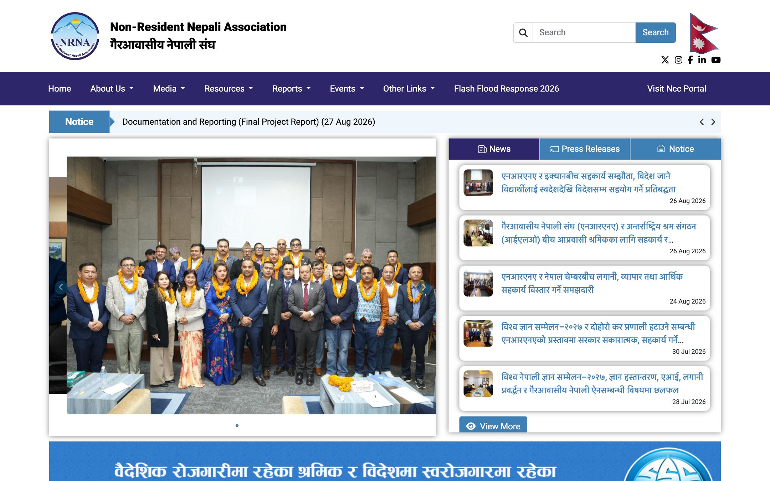Viewport: 770px width, 481px height.
Task: Open the main group photo slide
Action: (x=251, y=285)
